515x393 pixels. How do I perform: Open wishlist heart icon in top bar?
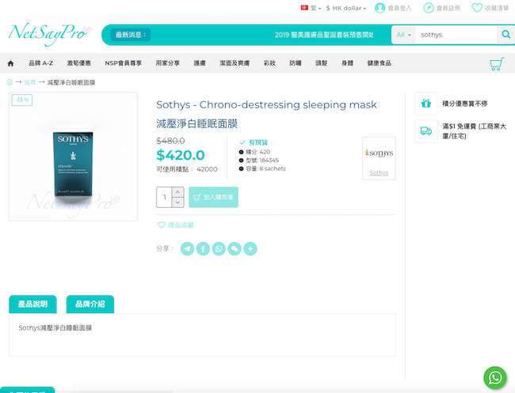[x=477, y=8]
